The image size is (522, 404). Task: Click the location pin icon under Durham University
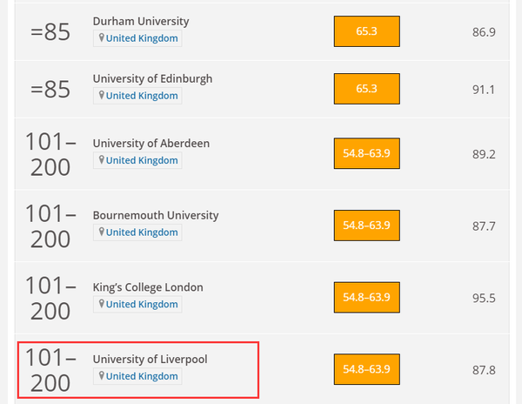click(x=102, y=37)
